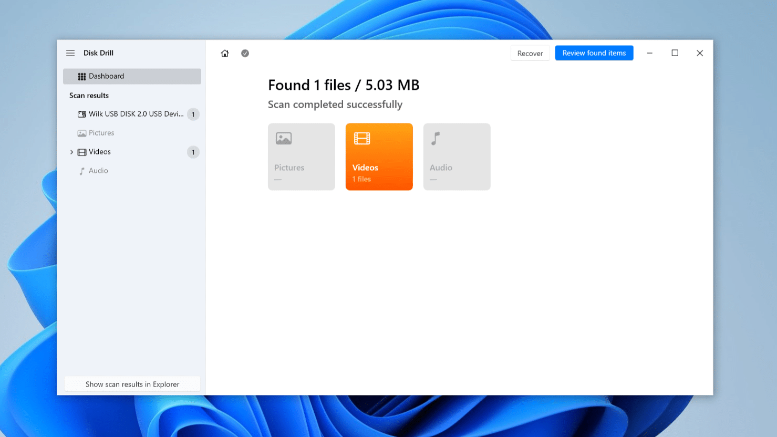The width and height of the screenshot is (777, 437).
Task: Open Wilk USB DISK 2.0 scan results
Action: click(x=132, y=114)
